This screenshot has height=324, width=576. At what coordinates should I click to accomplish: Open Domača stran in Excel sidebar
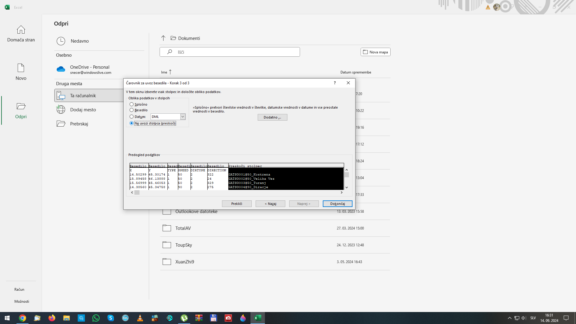tap(21, 34)
